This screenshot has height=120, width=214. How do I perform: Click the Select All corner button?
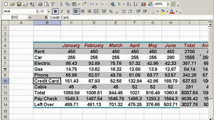[x=5, y=23]
